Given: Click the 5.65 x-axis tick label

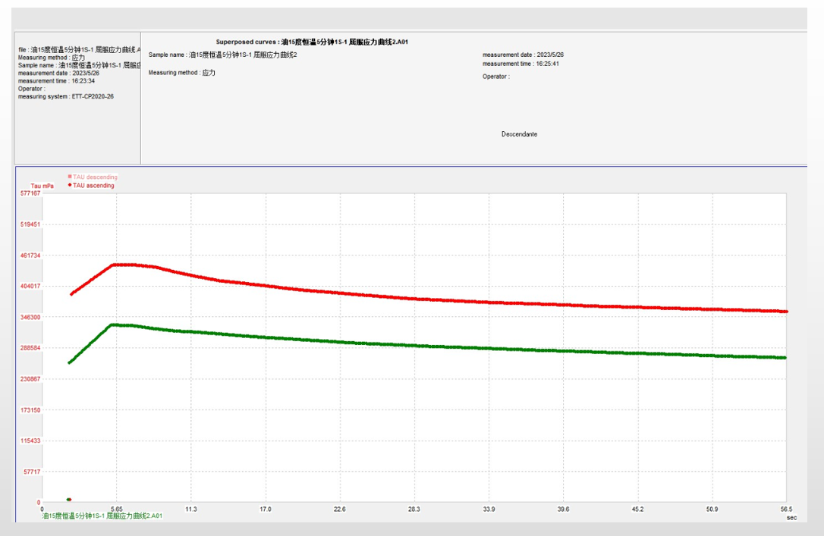Looking at the screenshot, I should tap(116, 509).
